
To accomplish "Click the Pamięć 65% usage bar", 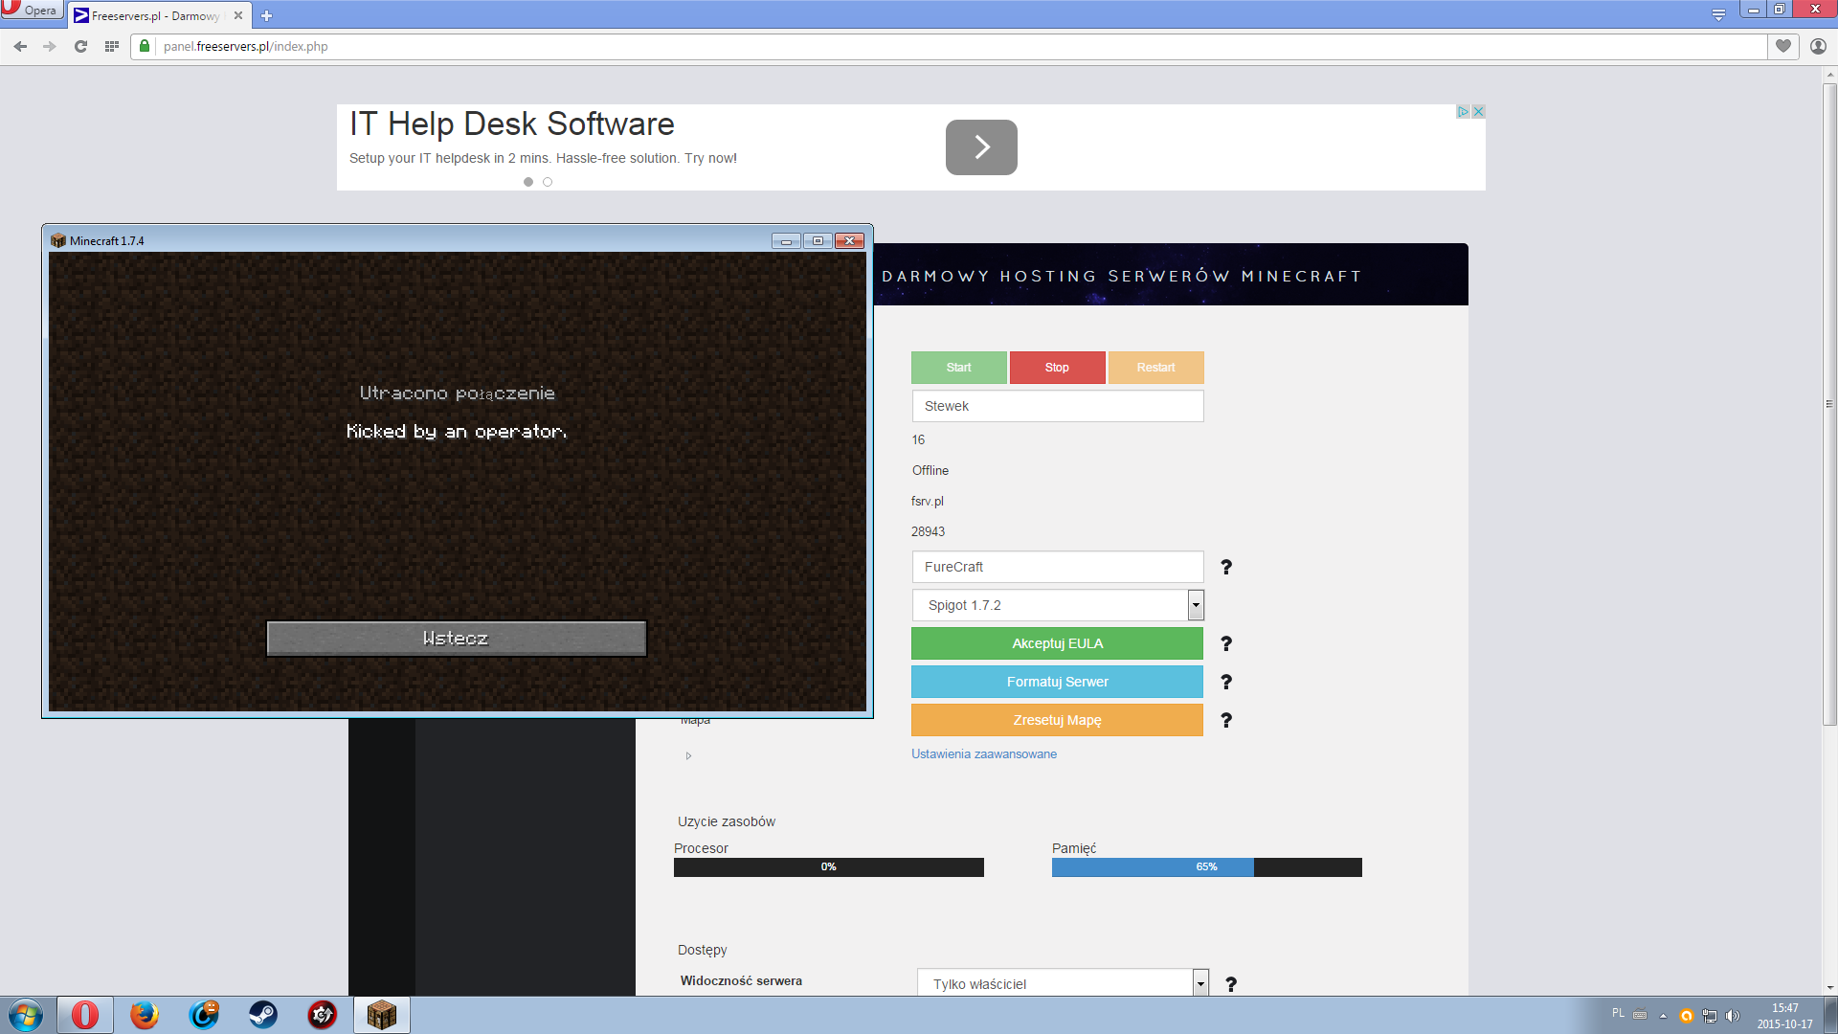I will pyautogui.click(x=1206, y=867).
